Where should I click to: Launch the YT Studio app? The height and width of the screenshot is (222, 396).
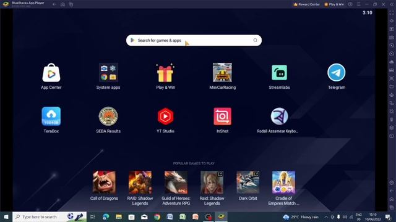[165, 117]
